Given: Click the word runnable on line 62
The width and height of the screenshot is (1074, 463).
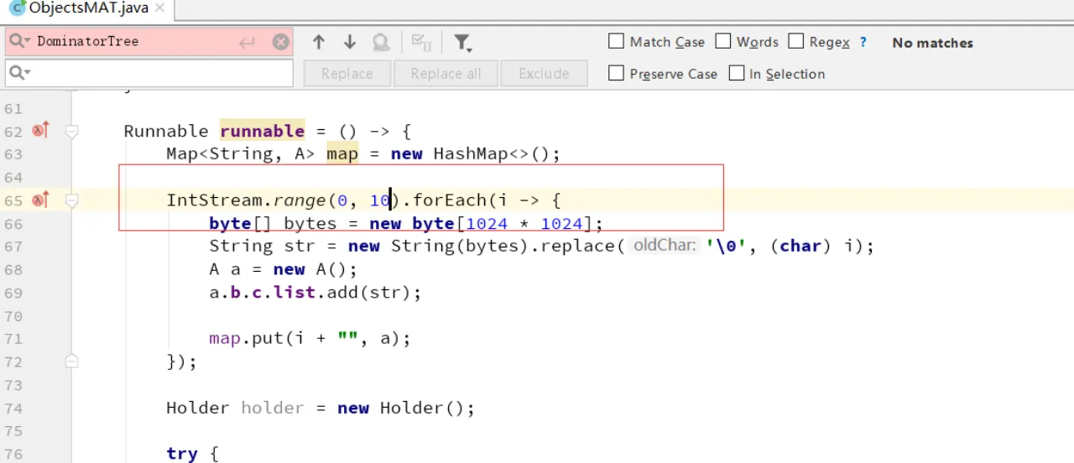Looking at the screenshot, I should pos(263,131).
